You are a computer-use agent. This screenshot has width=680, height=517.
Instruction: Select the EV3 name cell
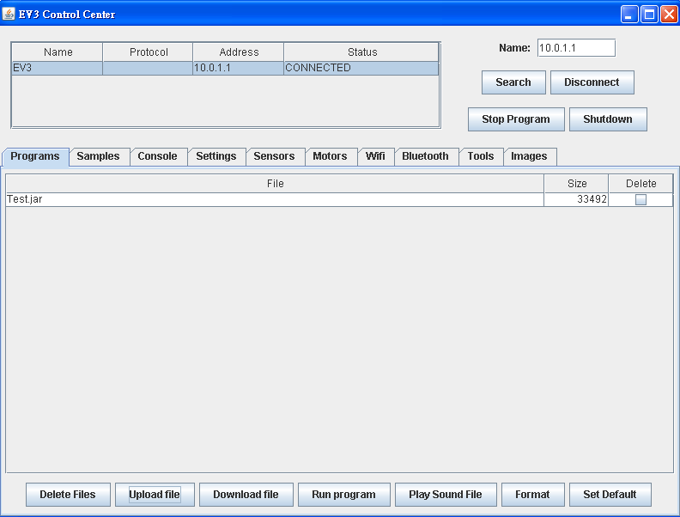[58, 68]
